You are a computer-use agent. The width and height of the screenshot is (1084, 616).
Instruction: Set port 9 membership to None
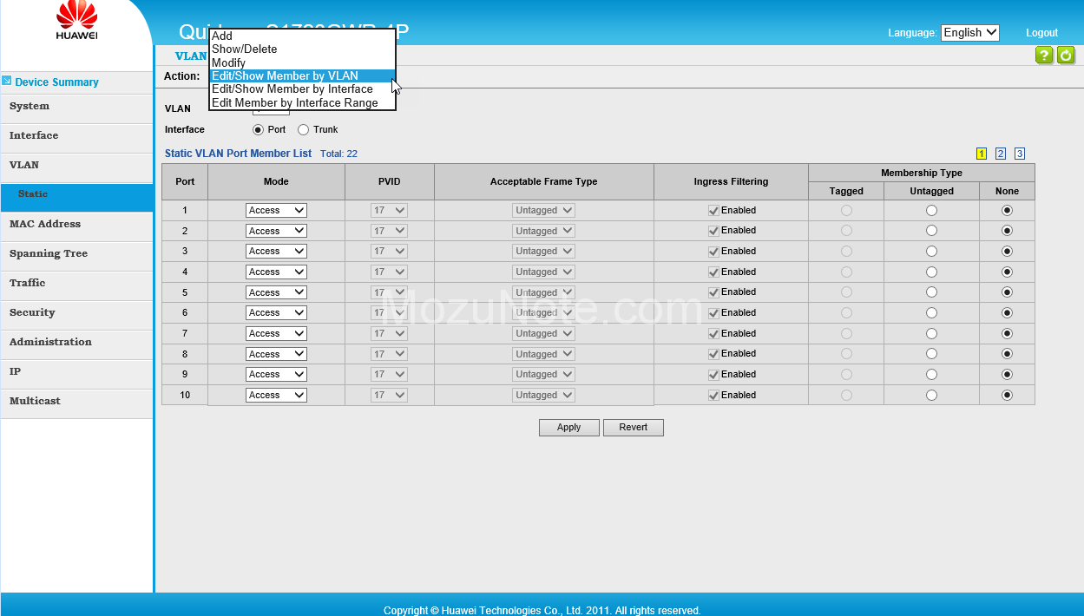[1007, 374]
